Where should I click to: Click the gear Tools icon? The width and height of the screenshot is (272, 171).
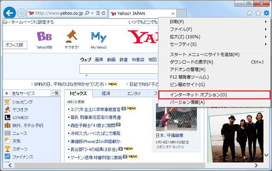pos(266,13)
